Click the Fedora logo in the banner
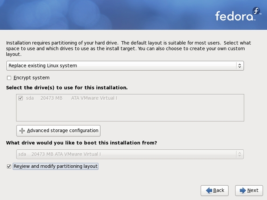 coord(238,14)
